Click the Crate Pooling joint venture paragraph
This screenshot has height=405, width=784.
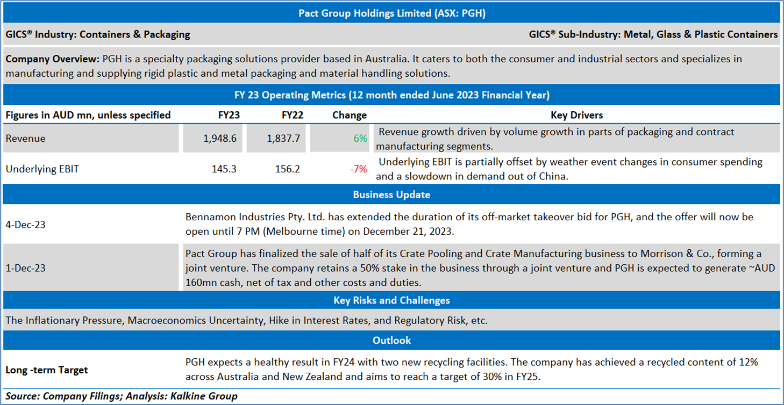[x=480, y=268]
